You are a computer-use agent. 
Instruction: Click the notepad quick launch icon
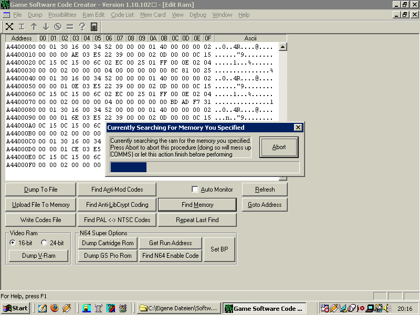43,308
